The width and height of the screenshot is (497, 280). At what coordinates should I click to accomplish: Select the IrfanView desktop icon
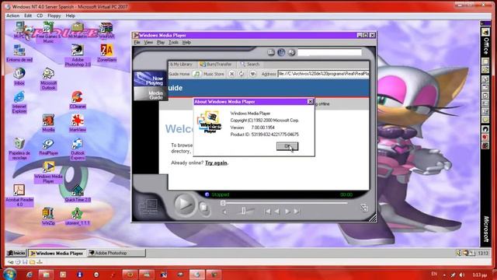(78, 123)
